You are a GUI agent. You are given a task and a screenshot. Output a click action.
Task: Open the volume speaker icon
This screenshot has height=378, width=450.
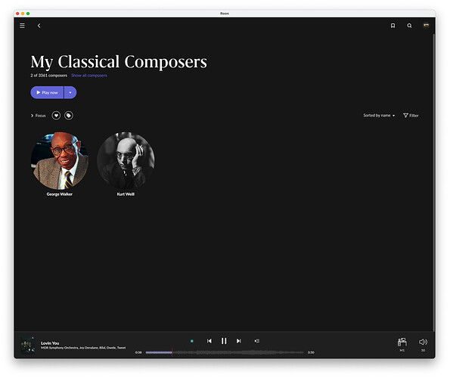coord(423,342)
